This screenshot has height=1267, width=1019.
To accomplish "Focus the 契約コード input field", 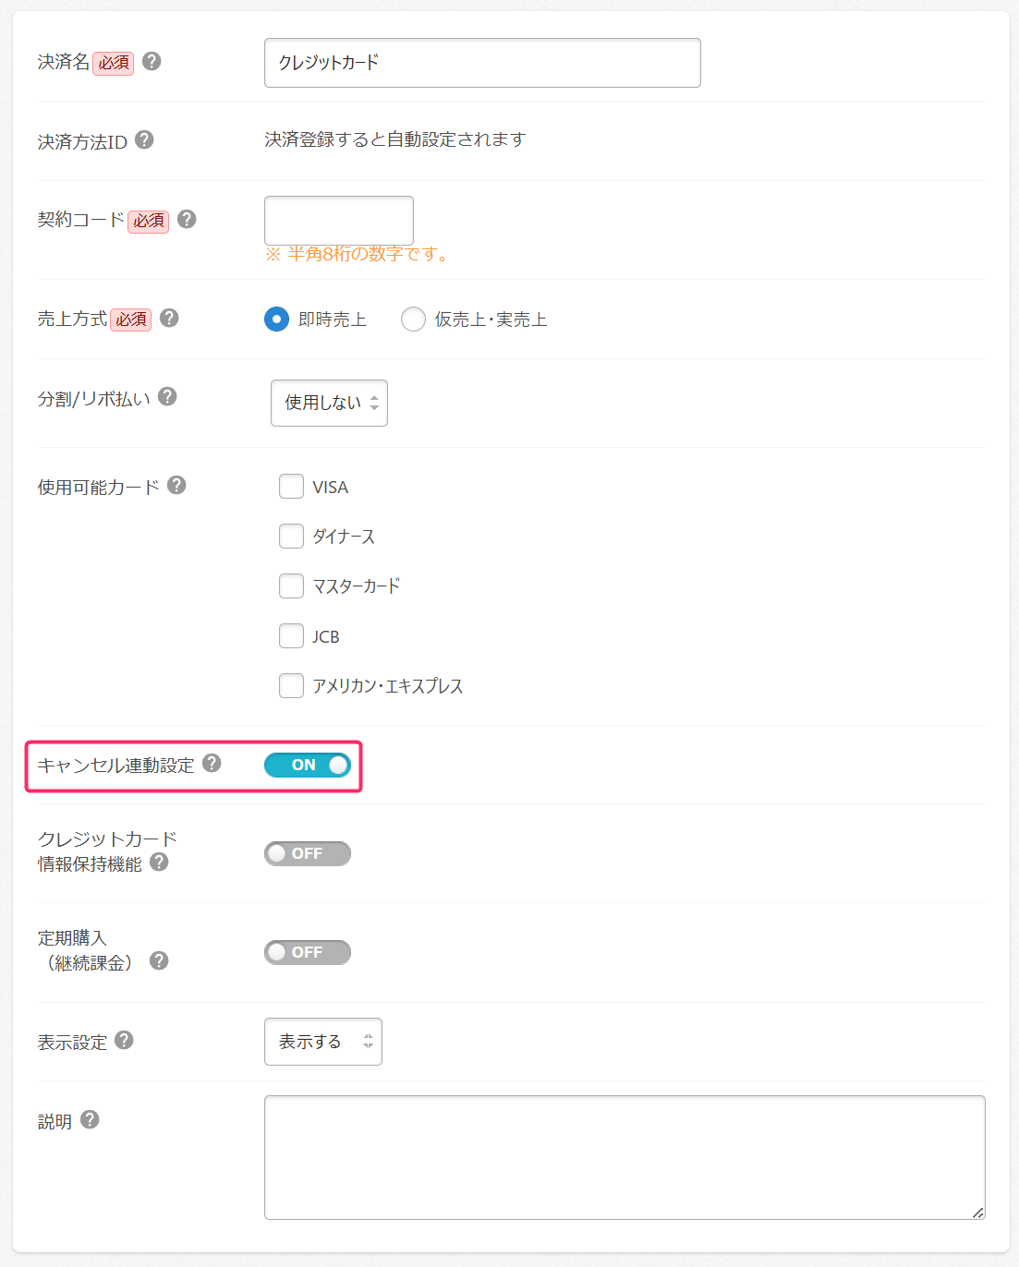I will pos(339,221).
